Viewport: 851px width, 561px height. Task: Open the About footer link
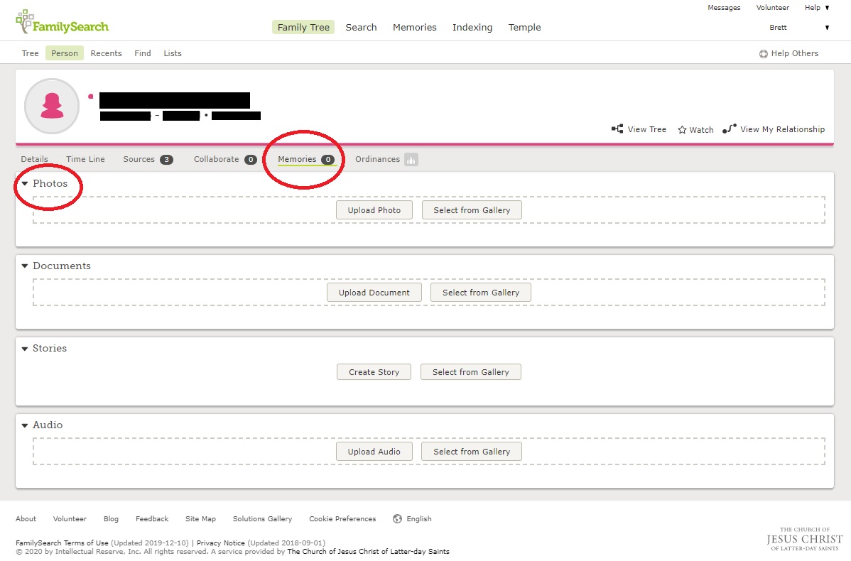[x=26, y=518]
